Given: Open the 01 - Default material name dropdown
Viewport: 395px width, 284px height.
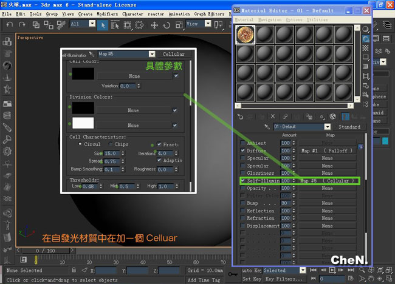Looking at the screenshot, I should coord(327,127).
